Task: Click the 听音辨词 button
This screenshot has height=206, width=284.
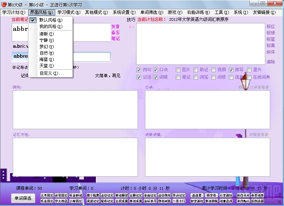Action: [76, 195]
